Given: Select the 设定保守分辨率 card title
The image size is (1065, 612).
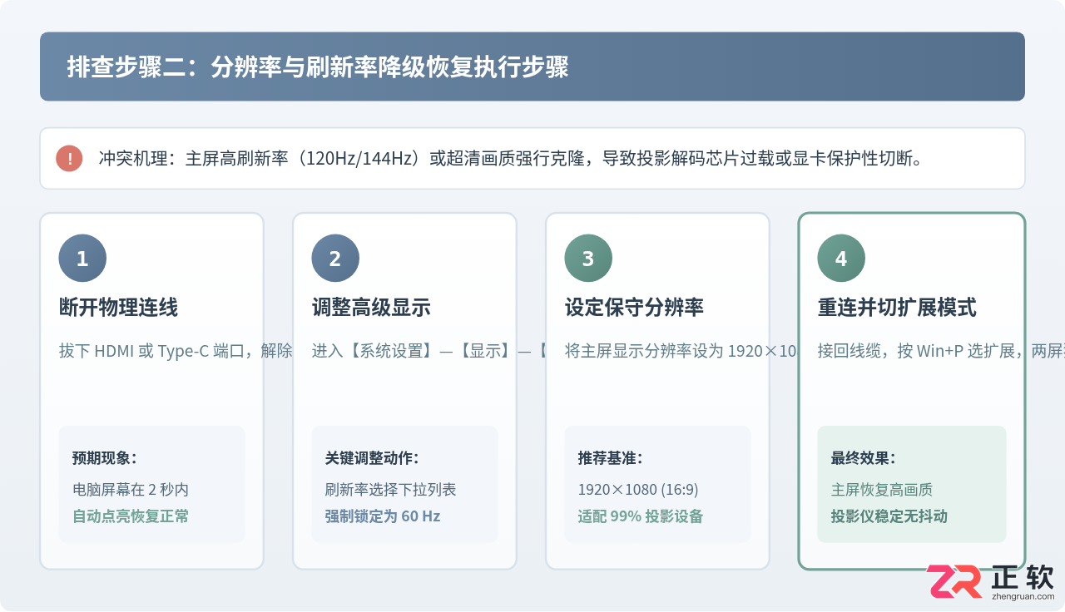Looking at the screenshot, I should 634,308.
